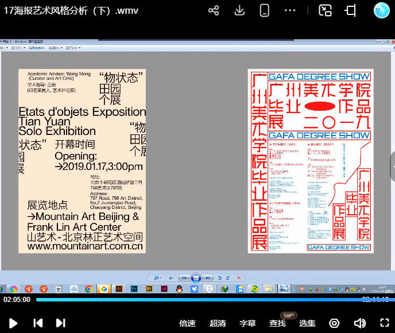Open the 超清 quality selector
Screen dimensions: 395x333
pos(218,323)
